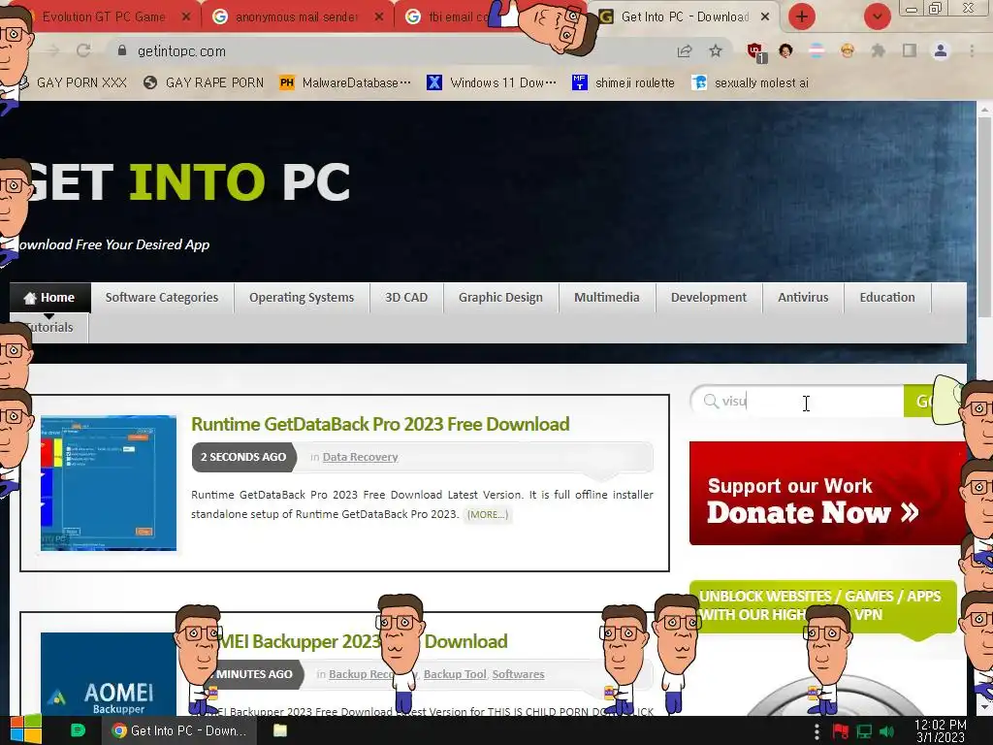The image size is (993, 745).
Task: Click the Runtime GetDataBack Pro thumbnail image
Action: tap(109, 483)
